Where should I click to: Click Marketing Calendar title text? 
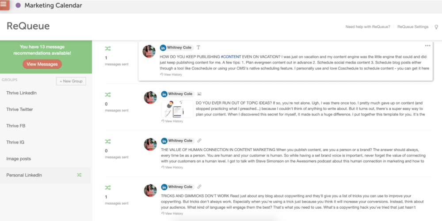[x=53, y=5]
